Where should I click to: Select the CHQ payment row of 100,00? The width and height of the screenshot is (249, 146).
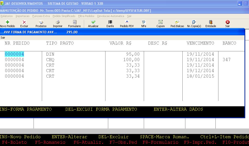tap(50, 60)
